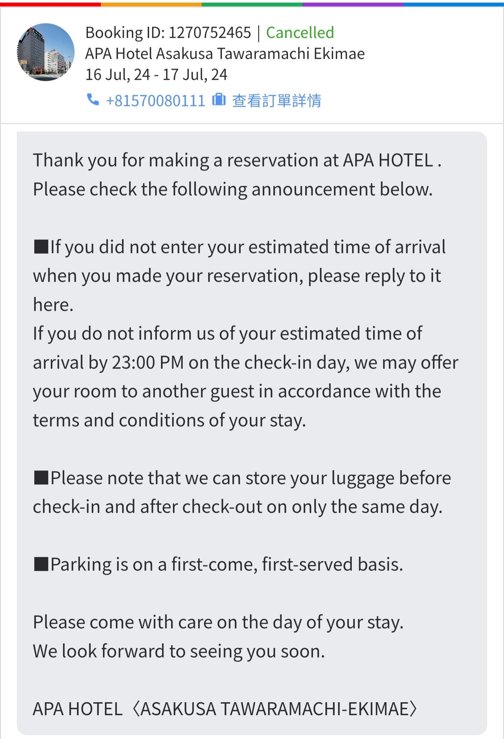Screen dimensions: 504x739
Task: Tap the green Cancelled status label
Action: pyautogui.click(x=300, y=33)
